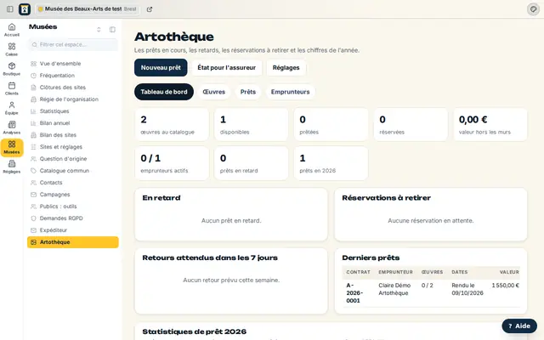Click the prêts en 2026 card
The height and width of the screenshot is (340, 544).
[331, 163]
